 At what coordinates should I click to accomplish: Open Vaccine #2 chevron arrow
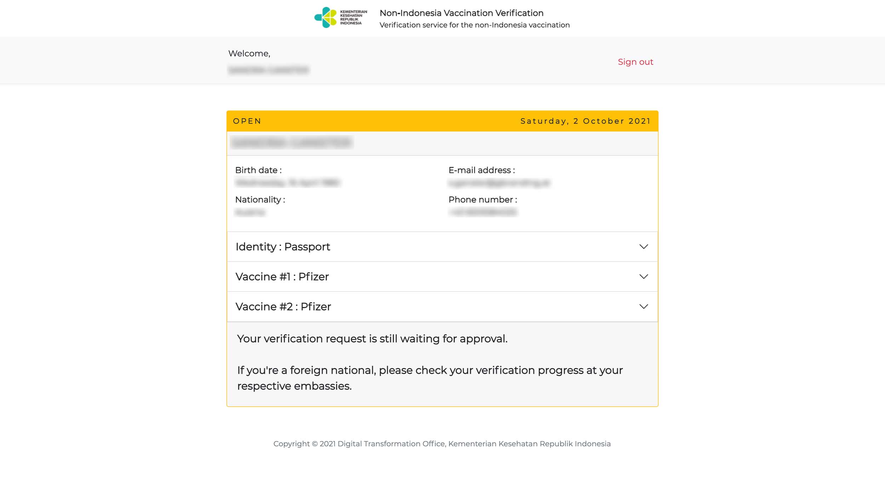[644, 307]
